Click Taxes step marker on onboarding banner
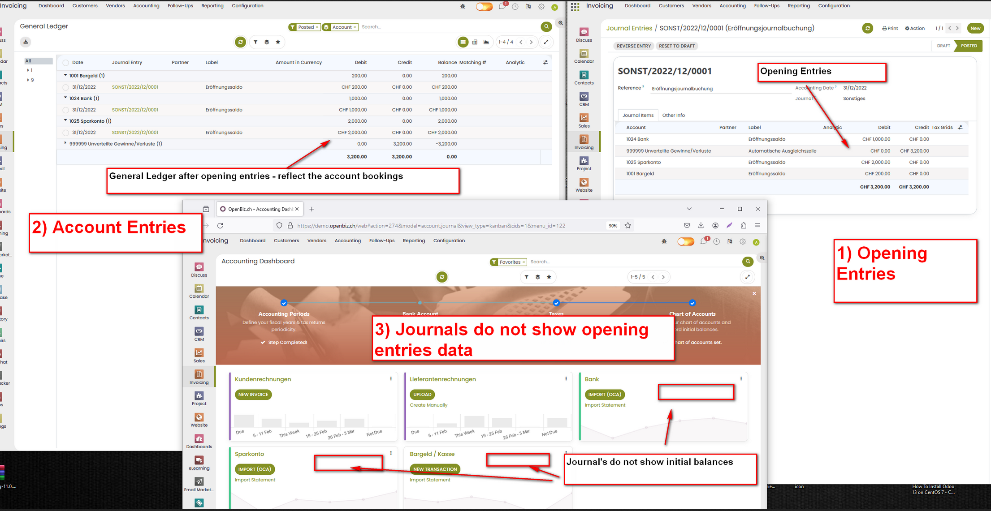 click(556, 303)
